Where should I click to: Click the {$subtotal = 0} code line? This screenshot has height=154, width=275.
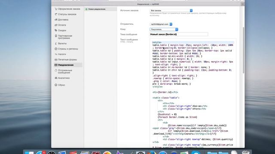coord(167,115)
